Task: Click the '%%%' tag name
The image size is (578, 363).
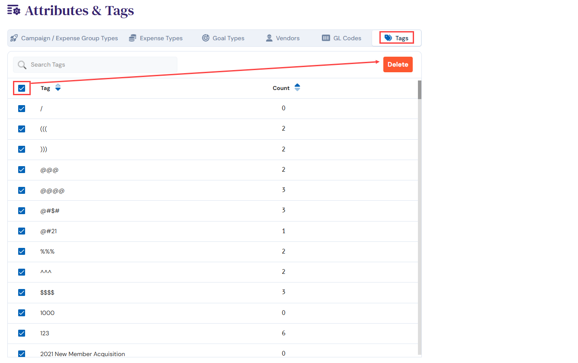Action: tap(48, 251)
